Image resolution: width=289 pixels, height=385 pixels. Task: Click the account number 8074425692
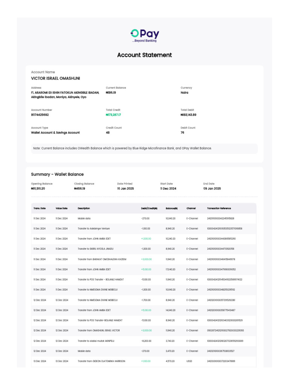coord(40,115)
